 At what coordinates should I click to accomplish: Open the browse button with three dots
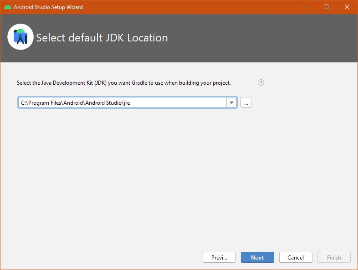point(246,103)
